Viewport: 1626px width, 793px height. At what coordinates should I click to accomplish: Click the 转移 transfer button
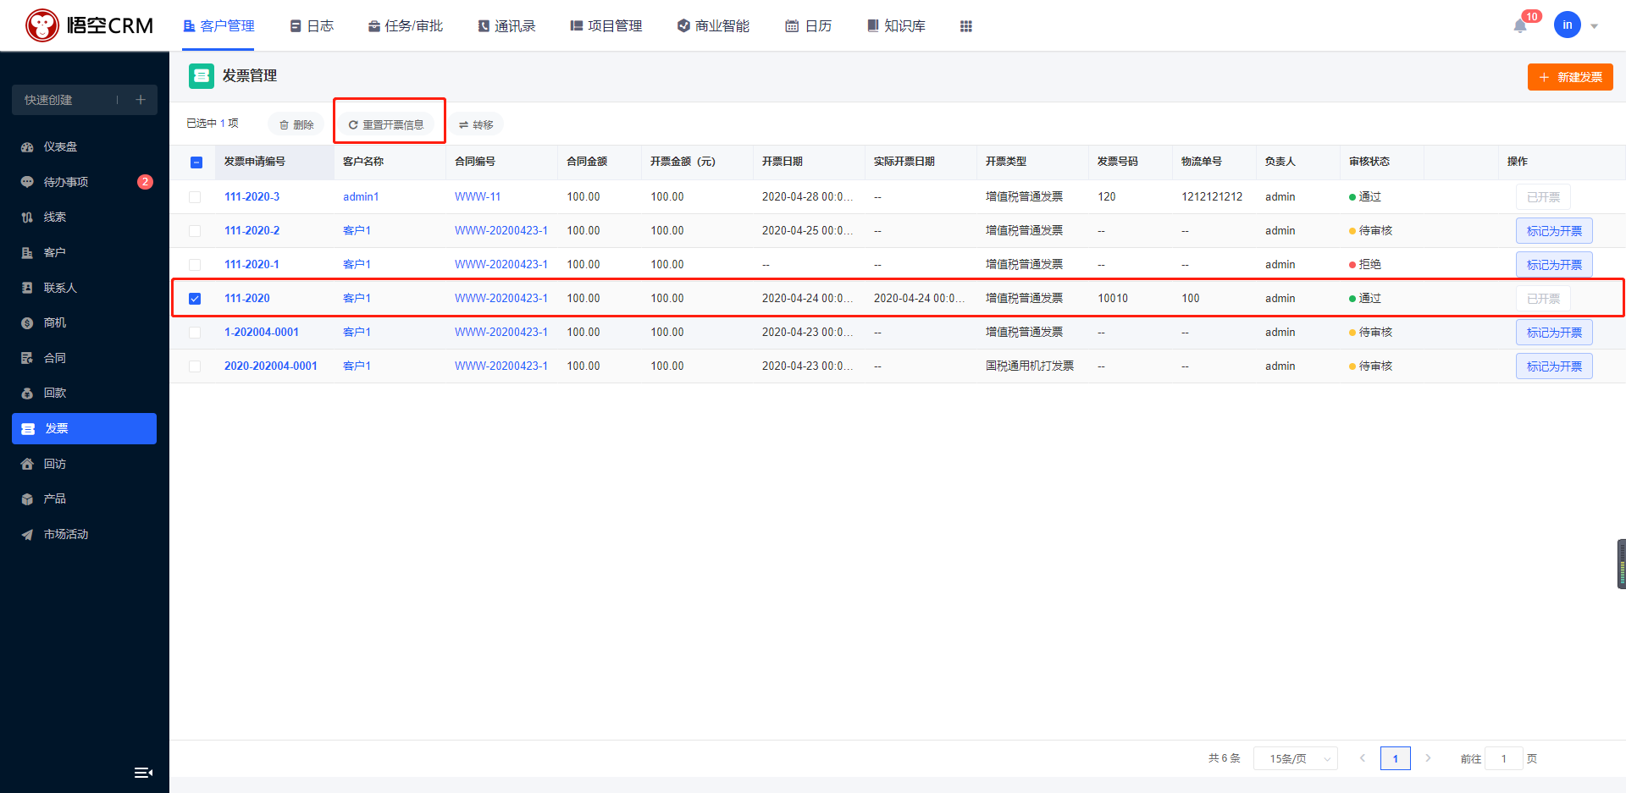476,124
